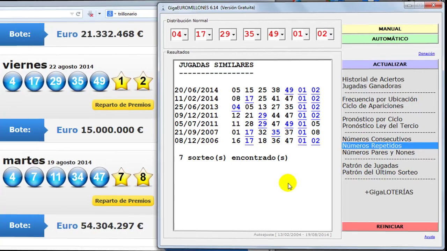Select Pronóstico Ley del Tercio
The image size is (447, 251).
(380, 126)
